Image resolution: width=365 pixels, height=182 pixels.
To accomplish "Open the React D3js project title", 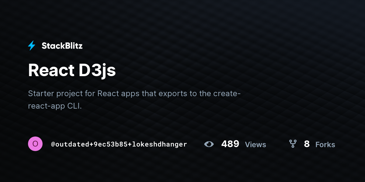I will pos(72,70).
